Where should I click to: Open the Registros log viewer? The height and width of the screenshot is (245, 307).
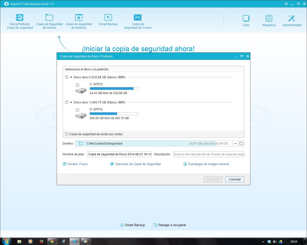(x=269, y=21)
